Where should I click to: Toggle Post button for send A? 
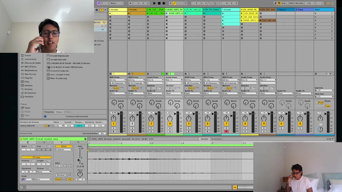321,102
